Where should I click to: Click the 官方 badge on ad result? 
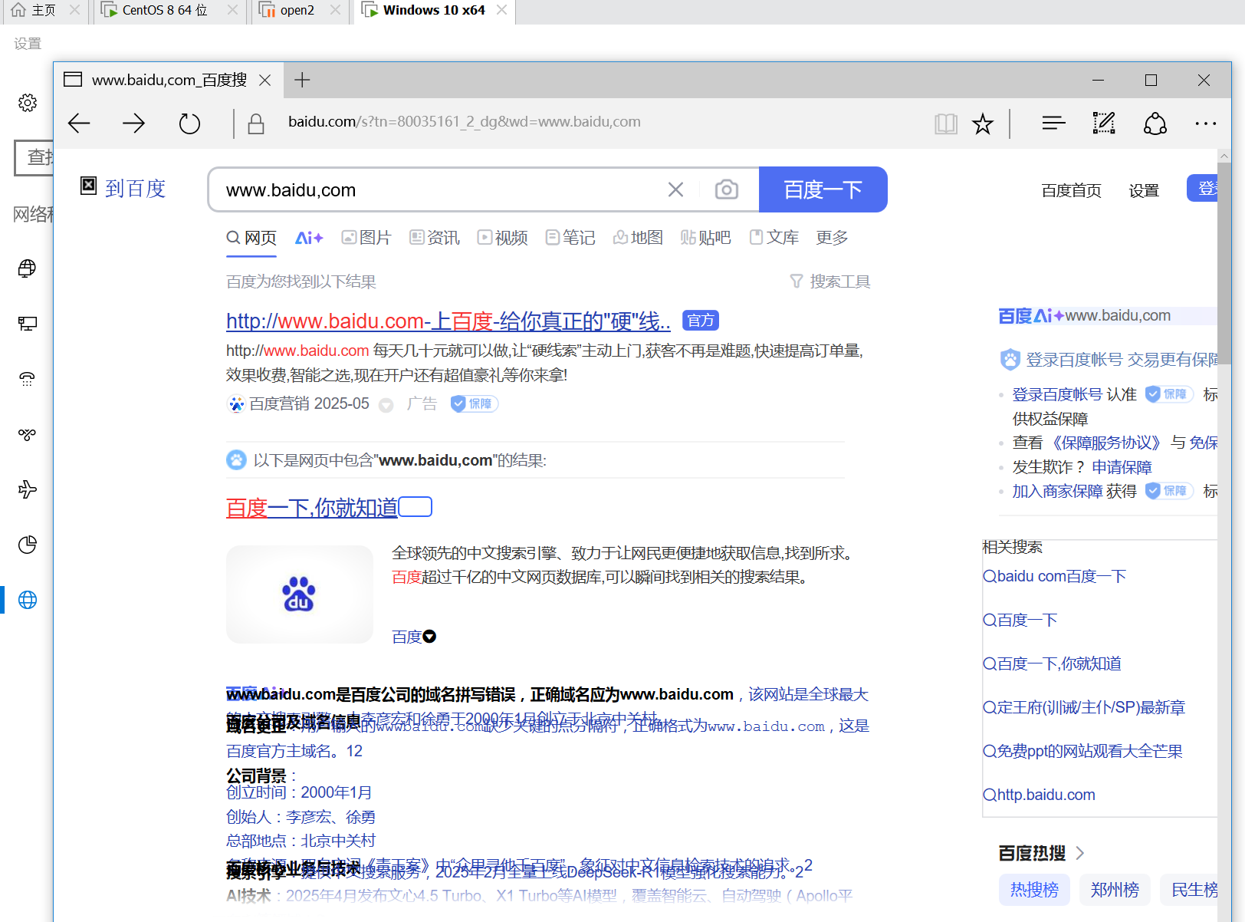point(701,321)
